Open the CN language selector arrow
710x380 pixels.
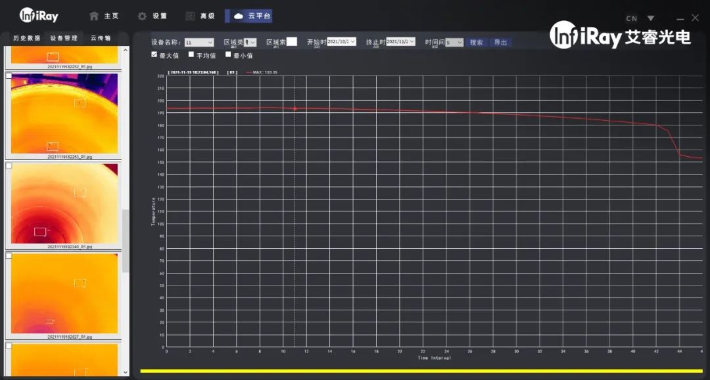650,18
